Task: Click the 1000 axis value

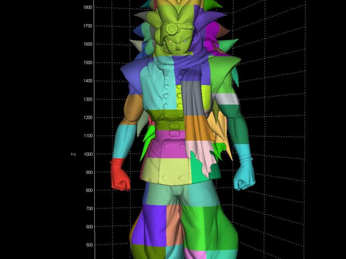Action: click(x=88, y=154)
